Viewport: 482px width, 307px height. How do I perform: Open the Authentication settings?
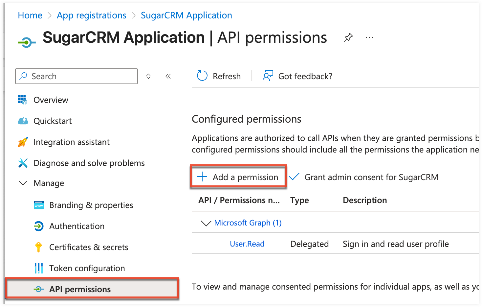point(77,226)
